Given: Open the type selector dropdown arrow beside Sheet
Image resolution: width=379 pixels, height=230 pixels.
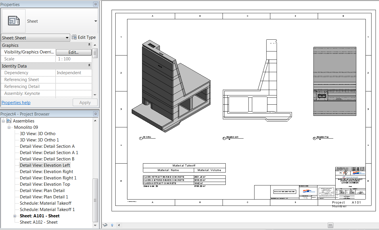Looking at the screenshot, I should pyautogui.click(x=96, y=21).
